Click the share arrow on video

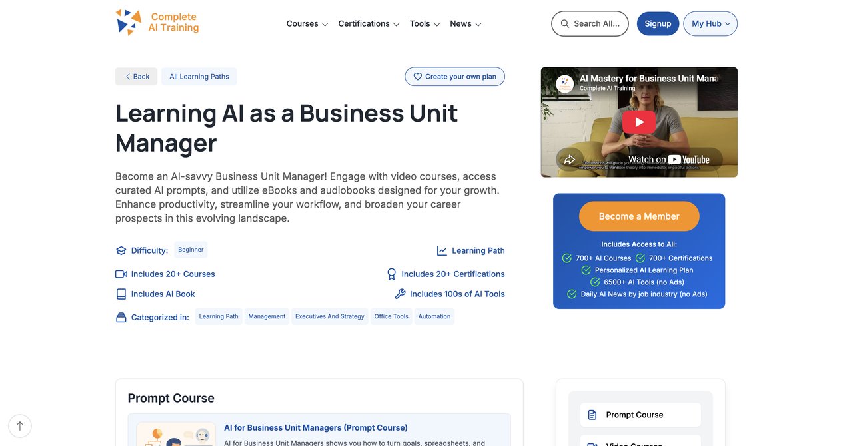click(570, 160)
